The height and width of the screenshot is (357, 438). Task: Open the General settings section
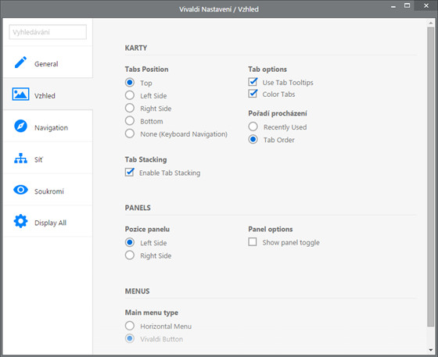pos(48,62)
